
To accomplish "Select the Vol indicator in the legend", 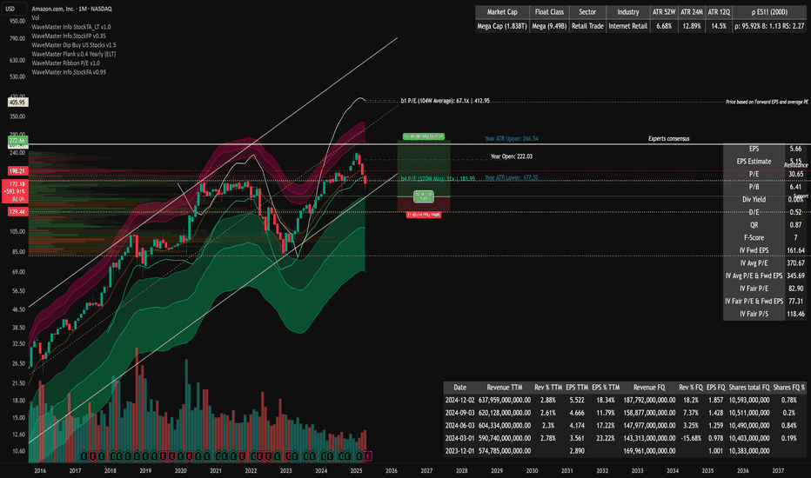I will click(35, 18).
